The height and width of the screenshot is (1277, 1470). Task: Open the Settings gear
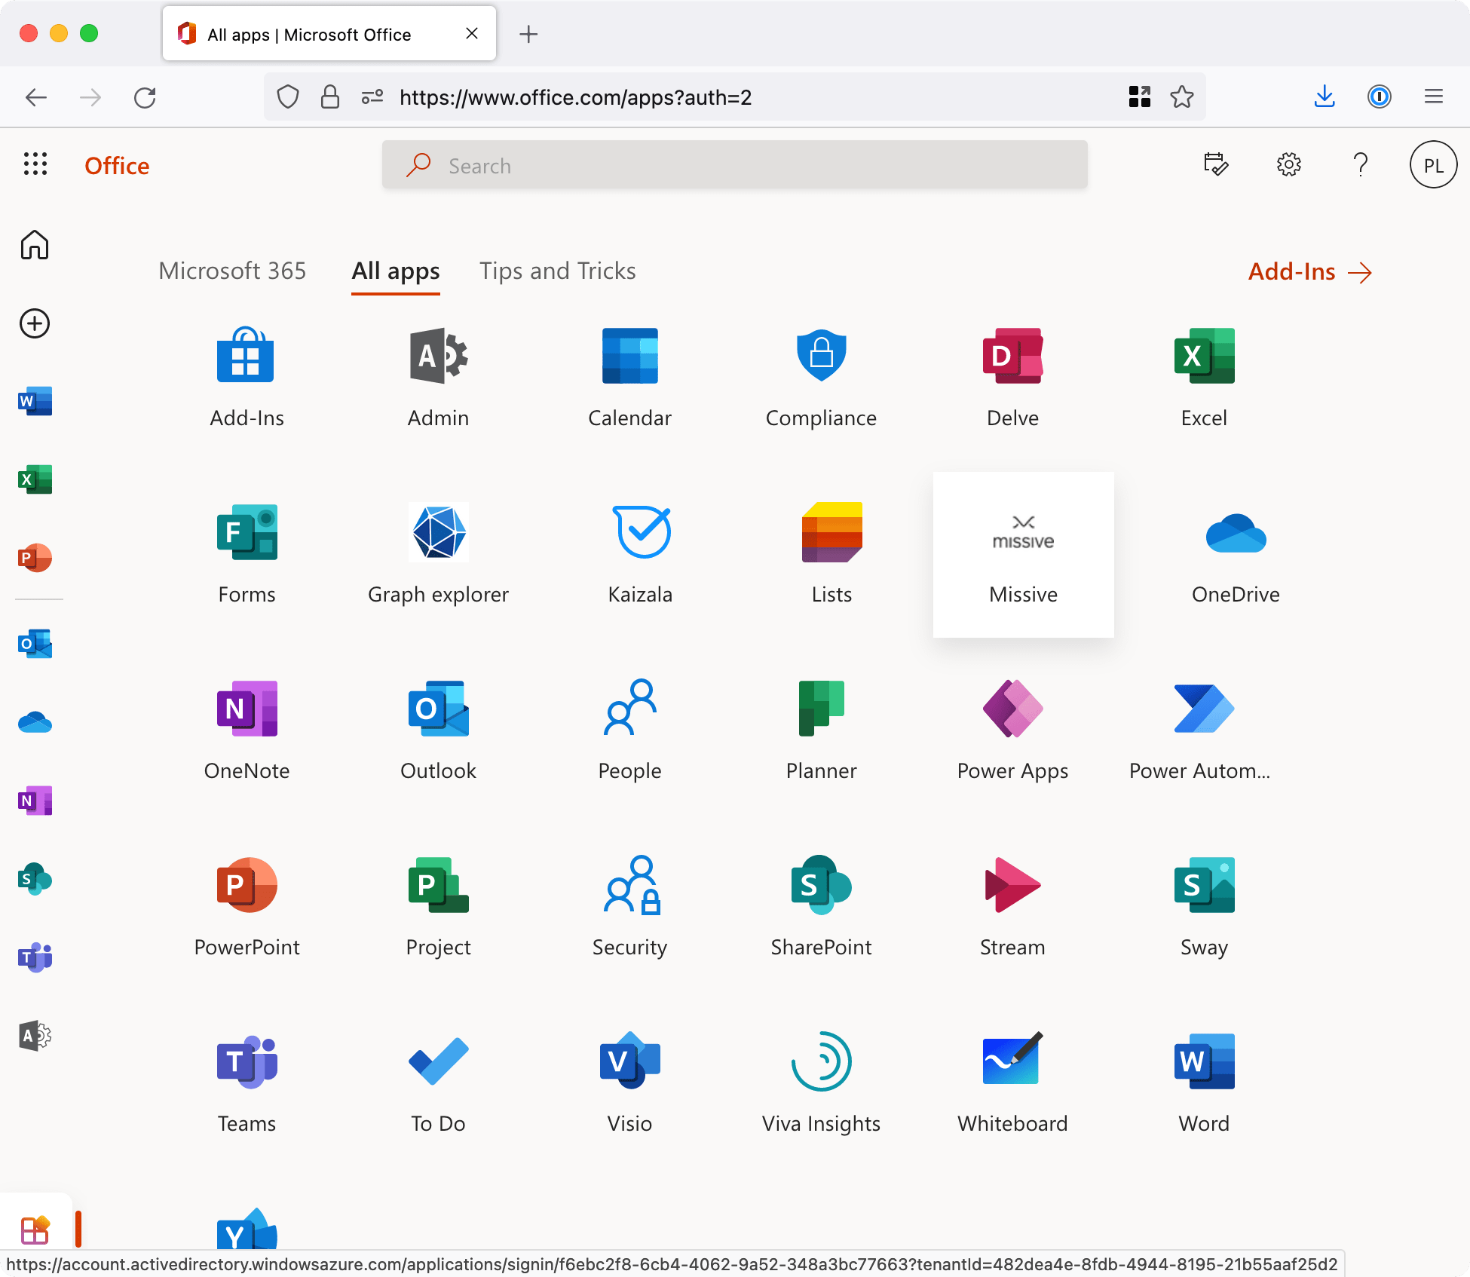click(1288, 164)
